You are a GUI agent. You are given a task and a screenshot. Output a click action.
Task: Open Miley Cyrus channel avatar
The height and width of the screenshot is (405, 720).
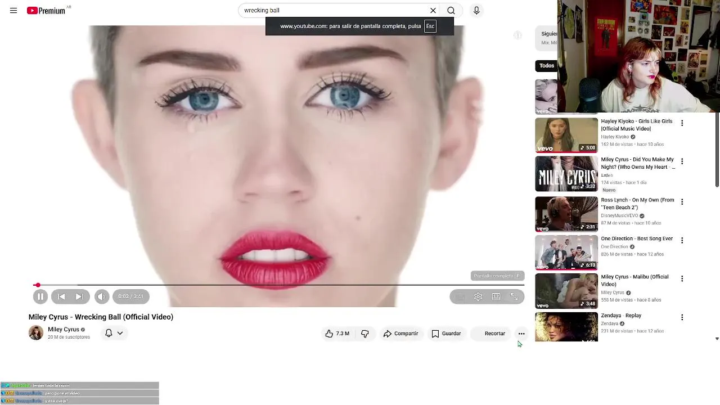(x=36, y=333)
